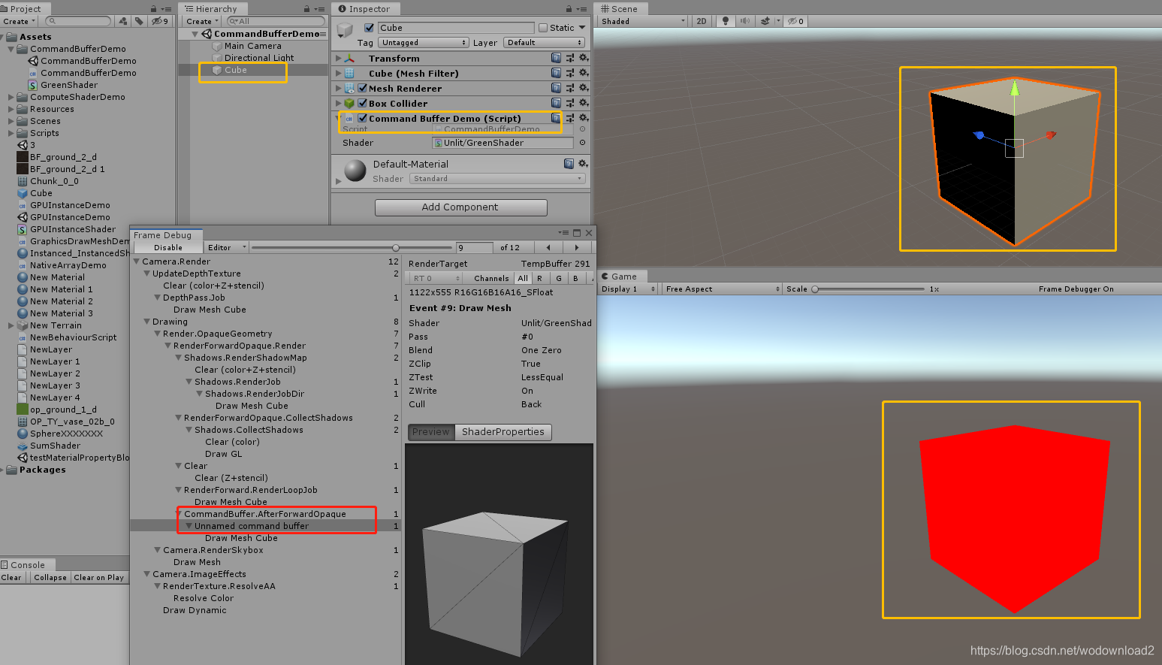Open the Transform component gear settings icon
Screen dimensions: 1162x665
tap(585, 58)
